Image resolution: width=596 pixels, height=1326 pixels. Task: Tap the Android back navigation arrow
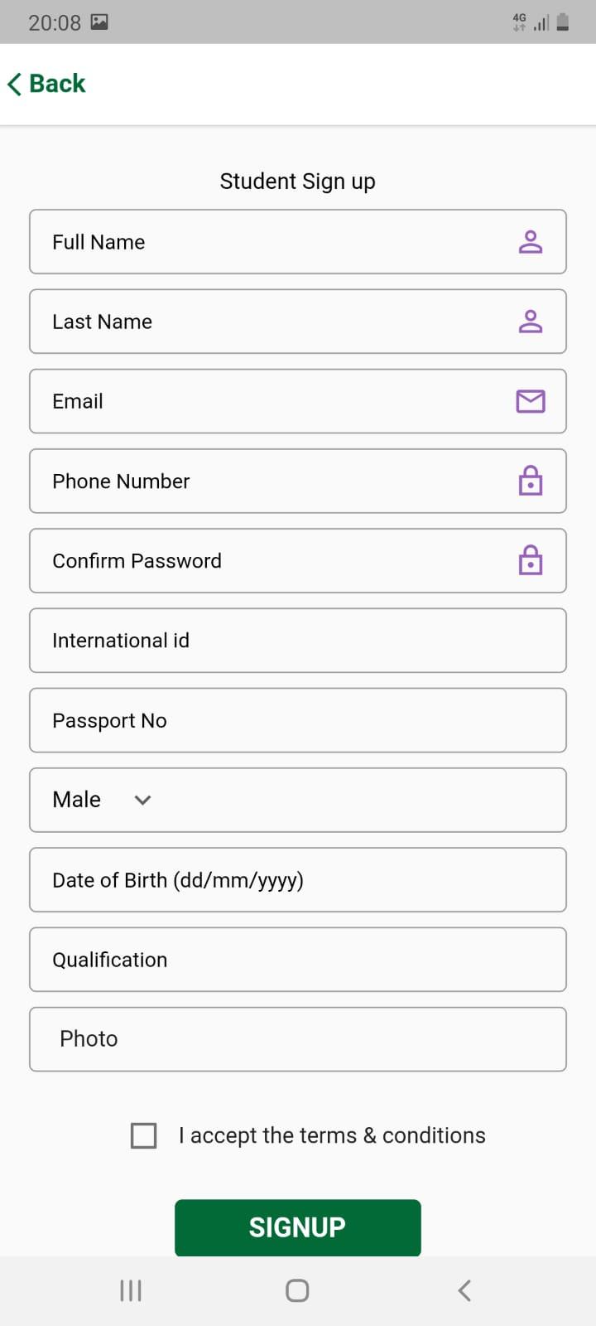point(464,1290)
